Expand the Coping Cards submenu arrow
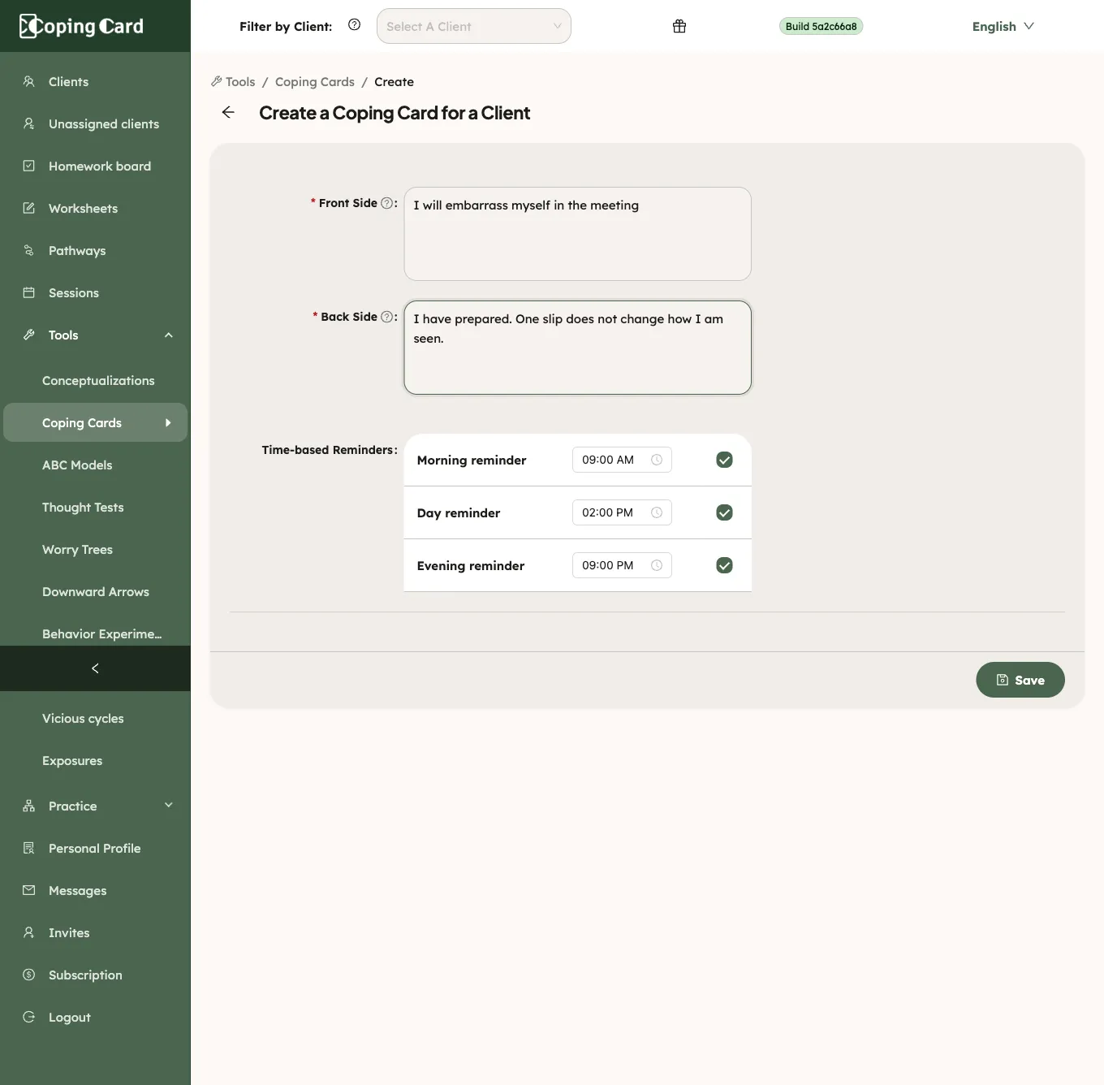1104x1085 pixels. [168, 422]
